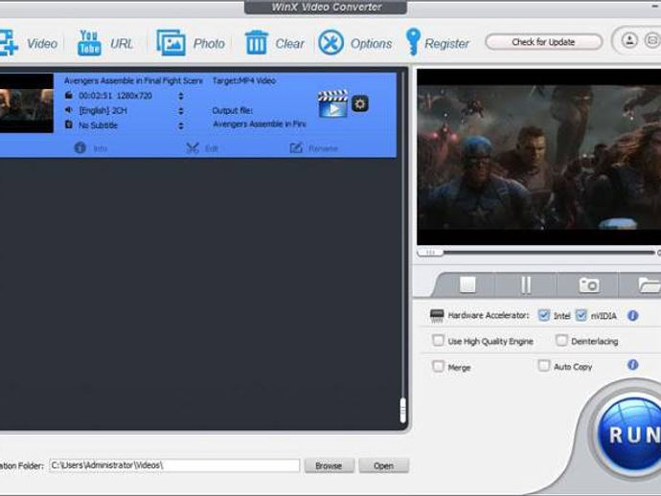Expand the video track 00:02:51 selector
This screenshot has height=496, width=661.
181,96
